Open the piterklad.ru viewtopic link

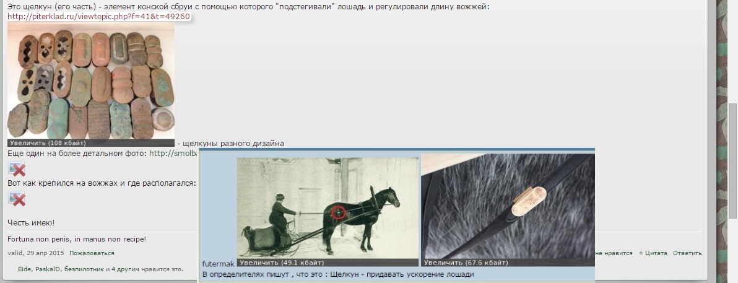click(x=99, y=17)
